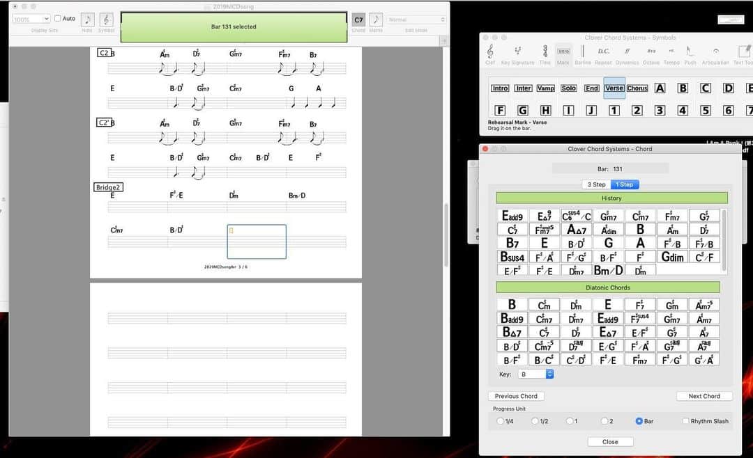Click the selected bar 131 in score
753x458 pixels.
pyautogui.click(x=257, y=242)
